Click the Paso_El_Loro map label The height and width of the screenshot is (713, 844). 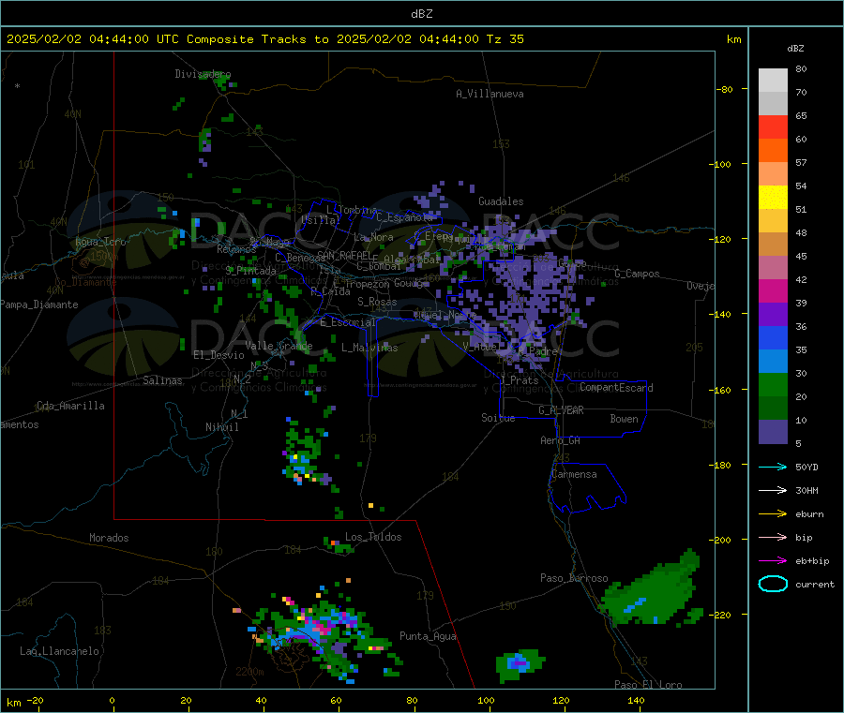pos(648,685)
